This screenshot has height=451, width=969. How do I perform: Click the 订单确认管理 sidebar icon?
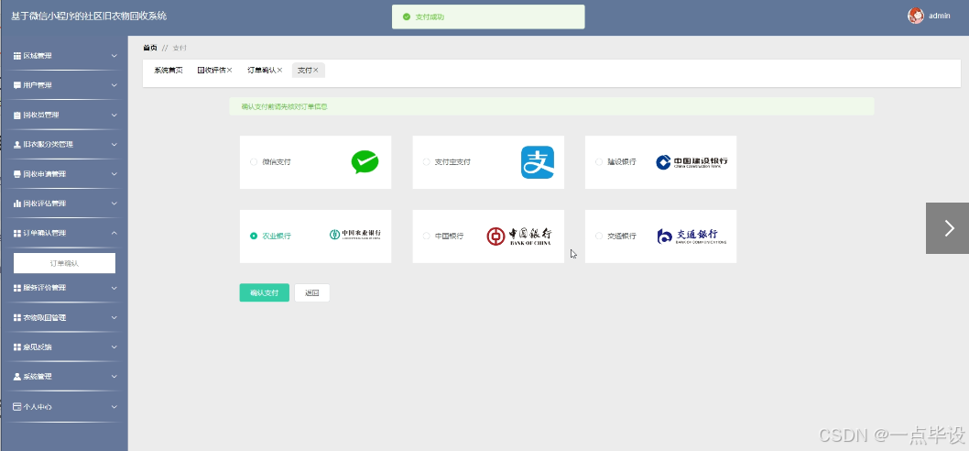(x=17, y=233)
